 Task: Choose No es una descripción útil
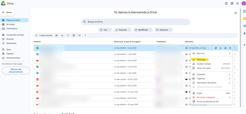212,102
